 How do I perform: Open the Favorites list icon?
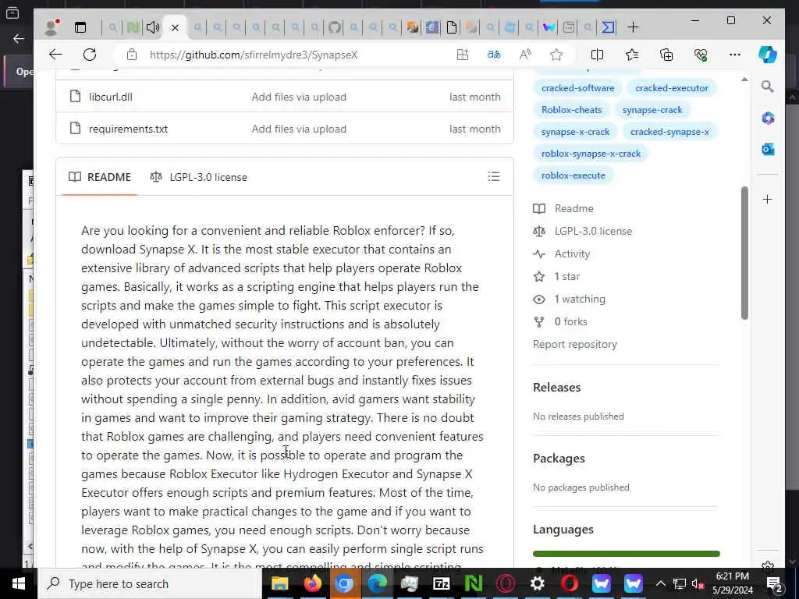(632, 55)
